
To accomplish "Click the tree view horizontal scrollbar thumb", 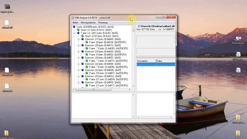I will point(93,89).
